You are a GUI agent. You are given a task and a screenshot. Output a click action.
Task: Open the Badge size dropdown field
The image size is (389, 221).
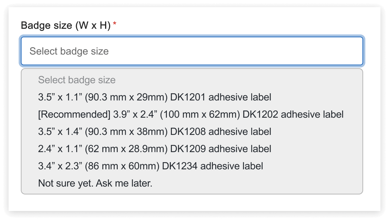point(192,51)
